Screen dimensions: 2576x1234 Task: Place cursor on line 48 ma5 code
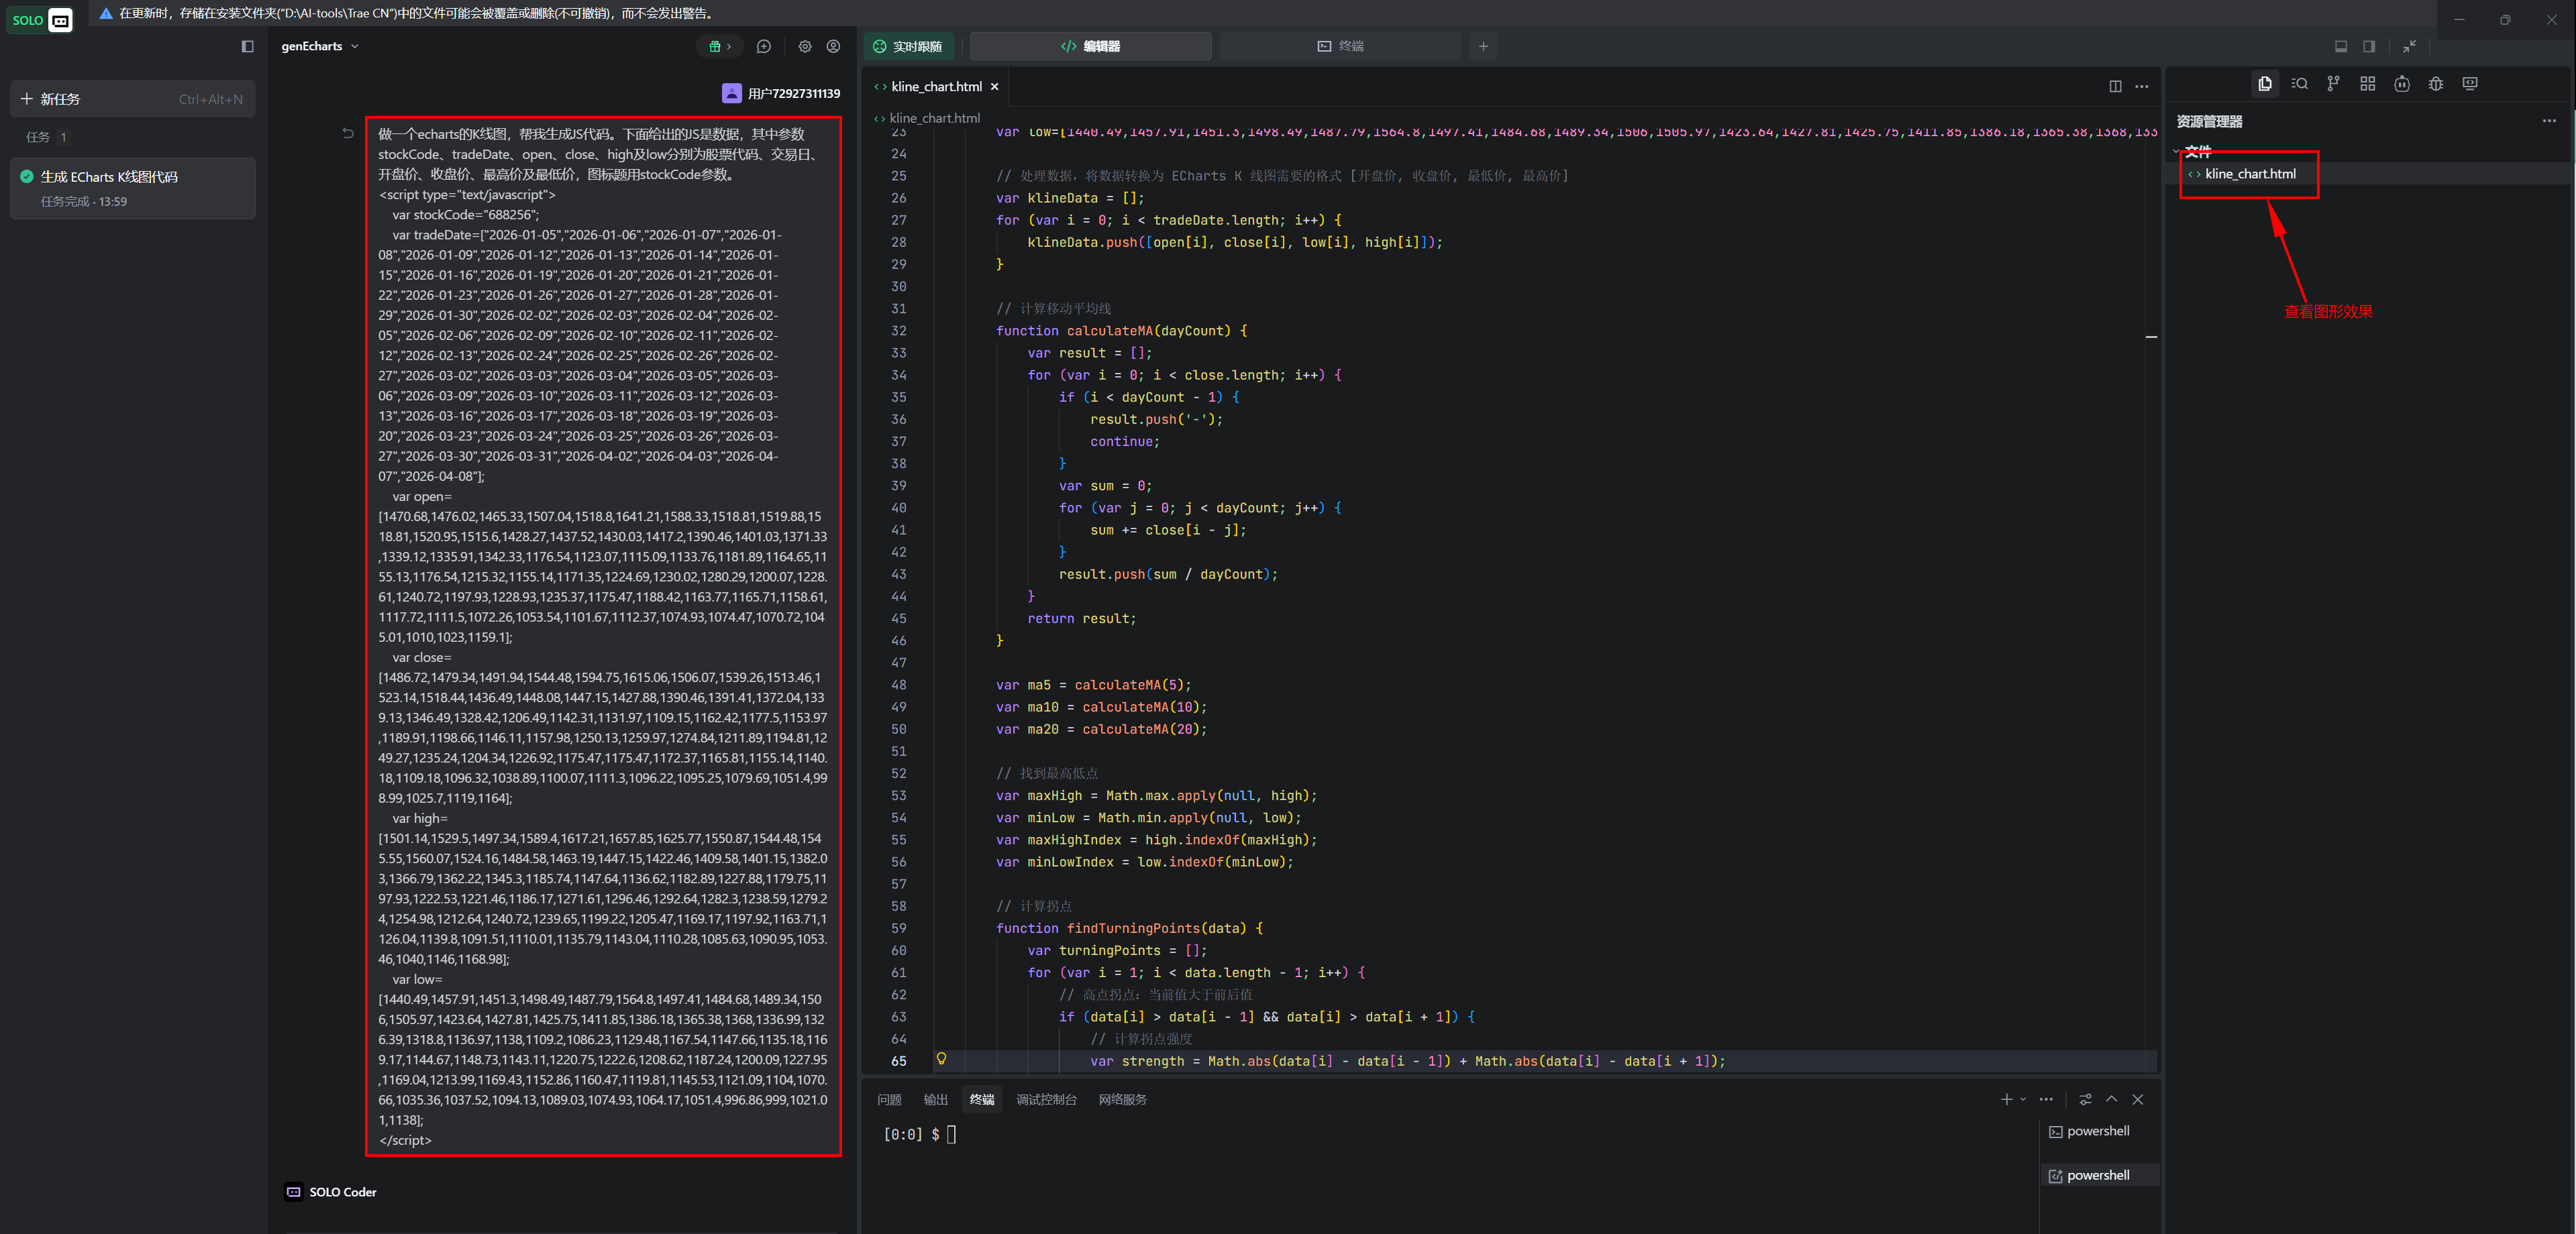pyautogui.click(x=1093, y=685)
